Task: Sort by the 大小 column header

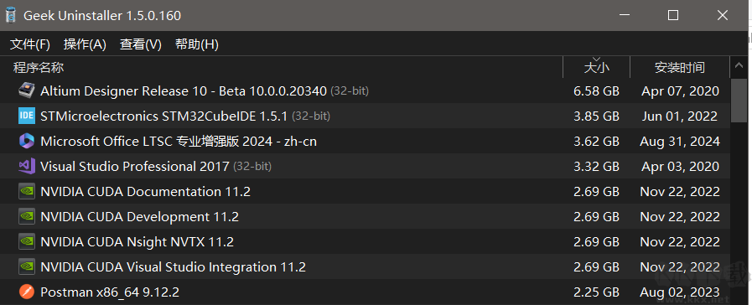Action: point(596,67)
